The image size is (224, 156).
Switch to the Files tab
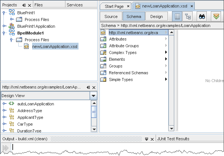(39, 5)
